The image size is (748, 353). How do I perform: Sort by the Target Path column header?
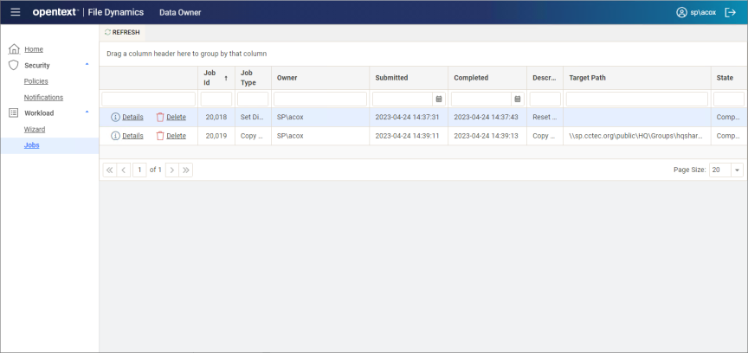(x=637, y=78)
